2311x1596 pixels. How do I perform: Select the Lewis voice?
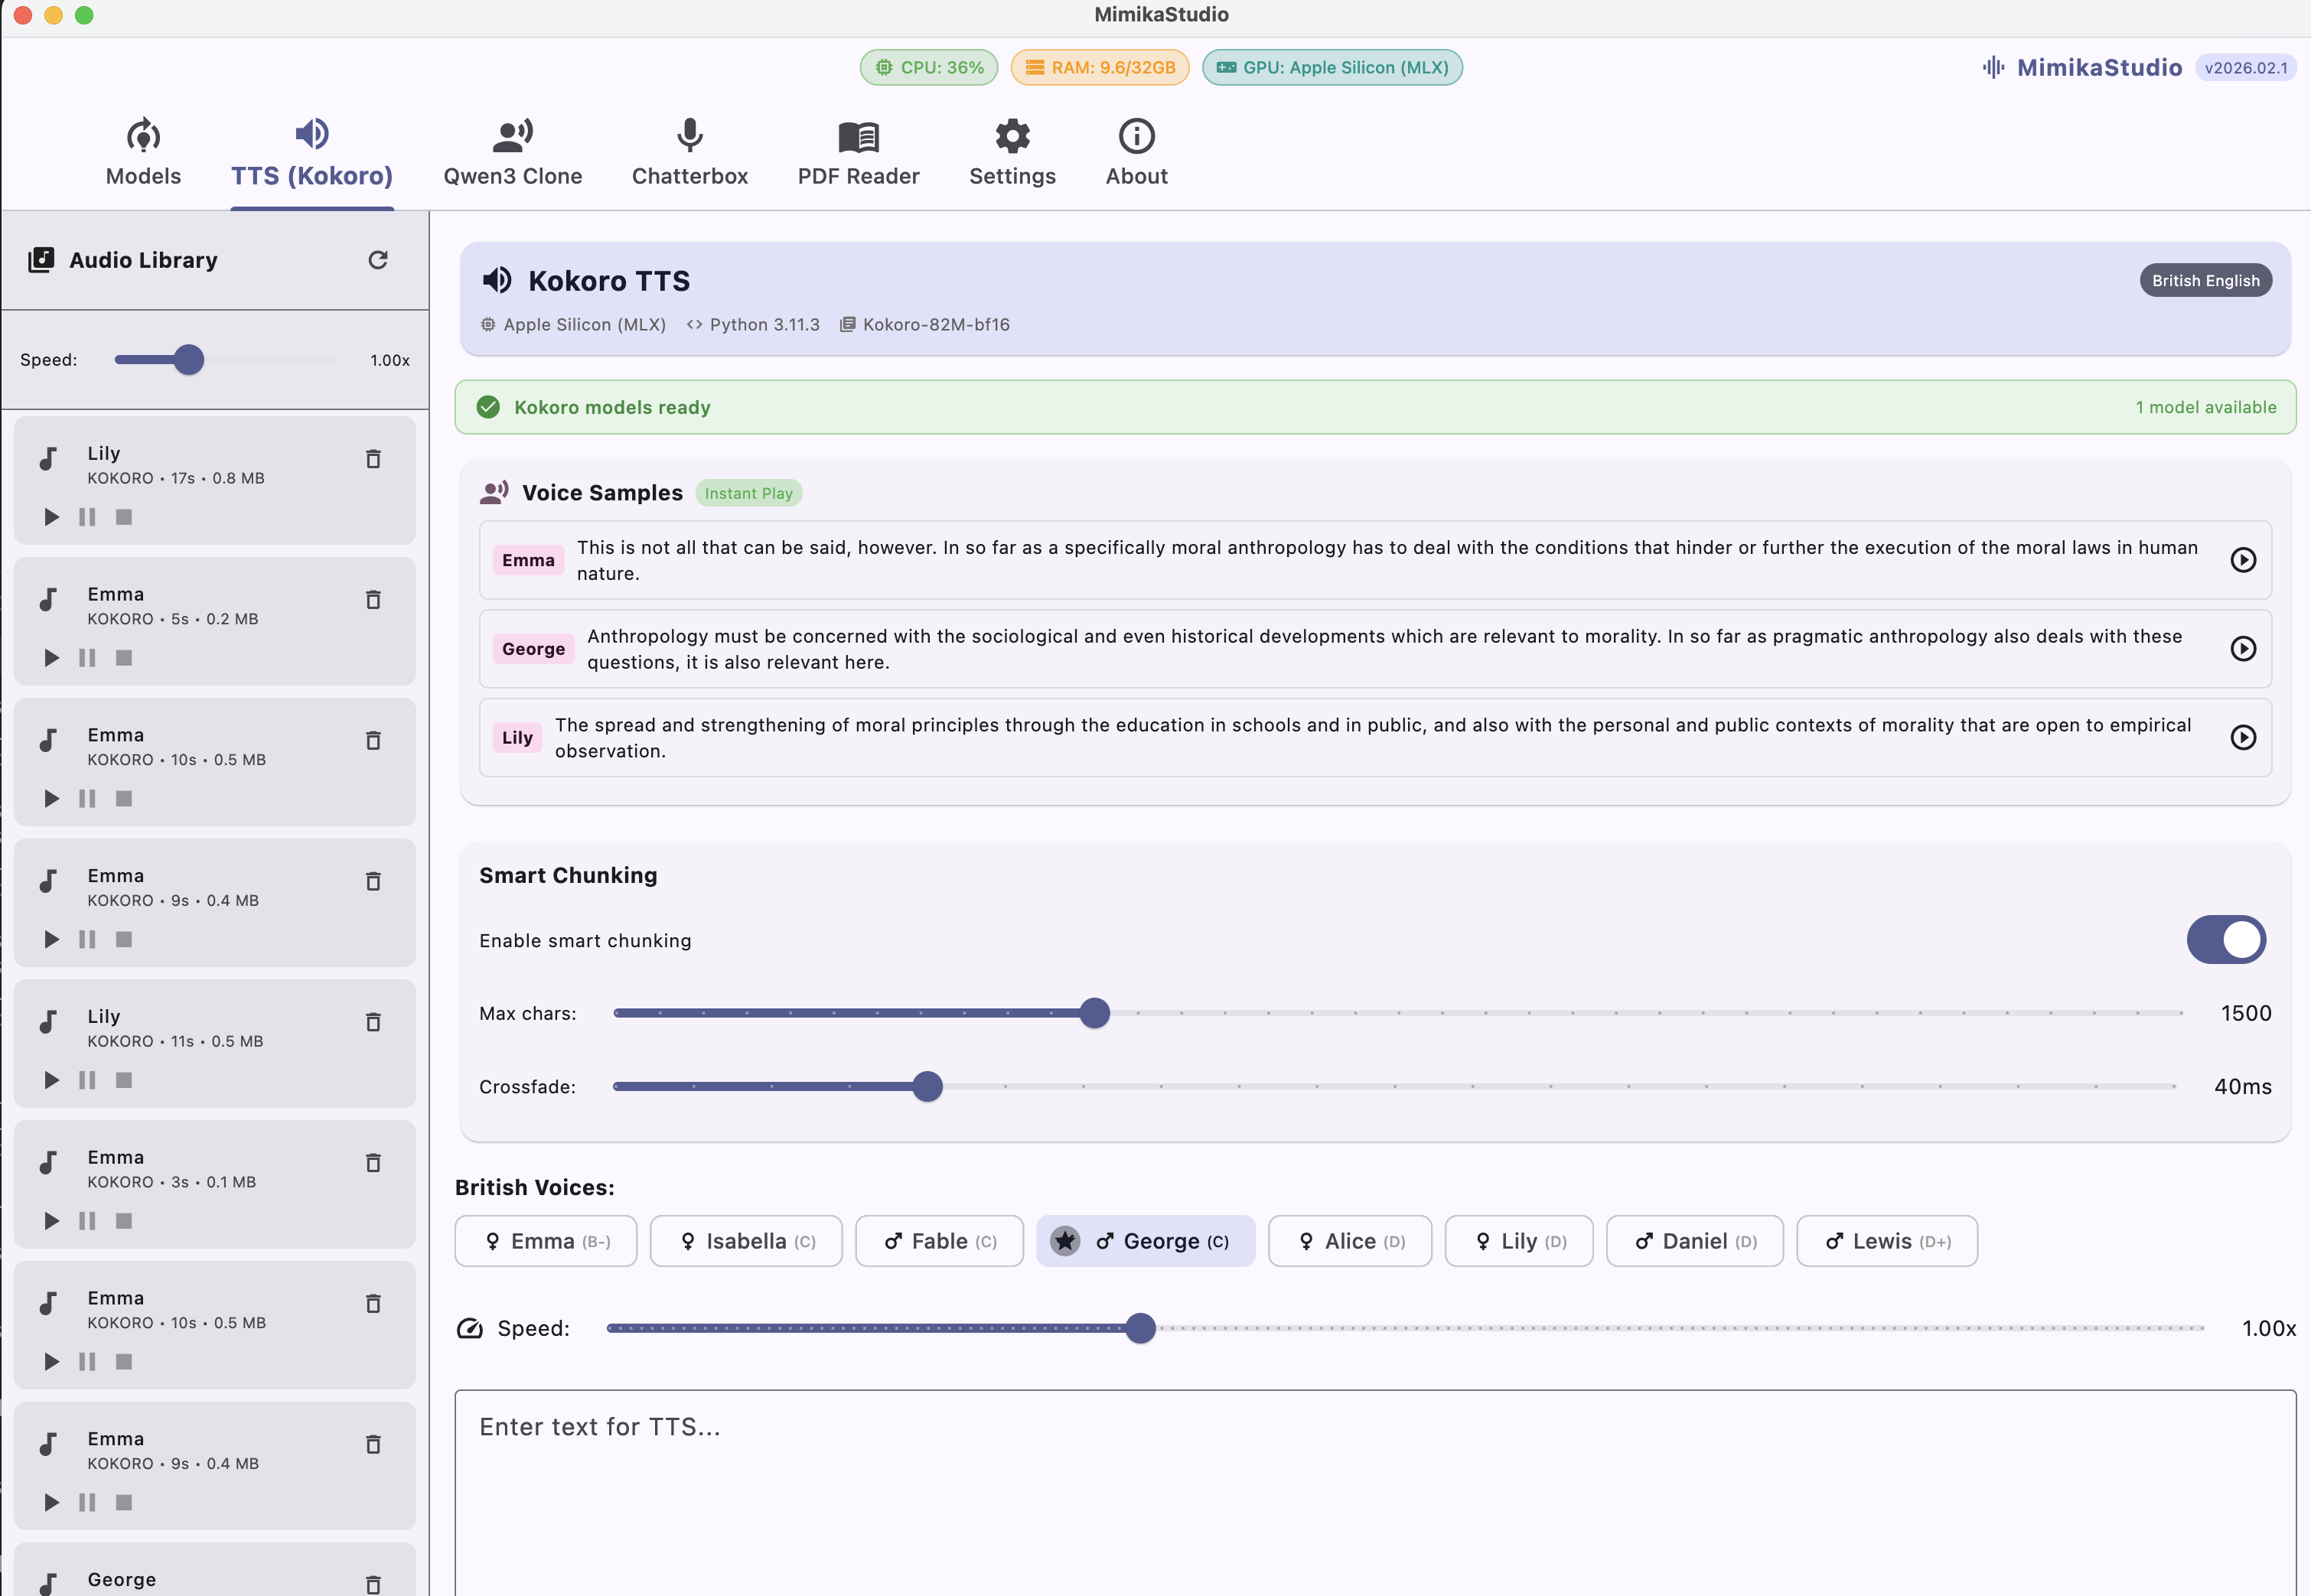[x=1886, y=1240]
